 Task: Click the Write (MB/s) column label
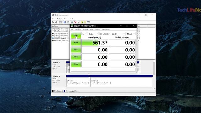[x=122, y=38]
